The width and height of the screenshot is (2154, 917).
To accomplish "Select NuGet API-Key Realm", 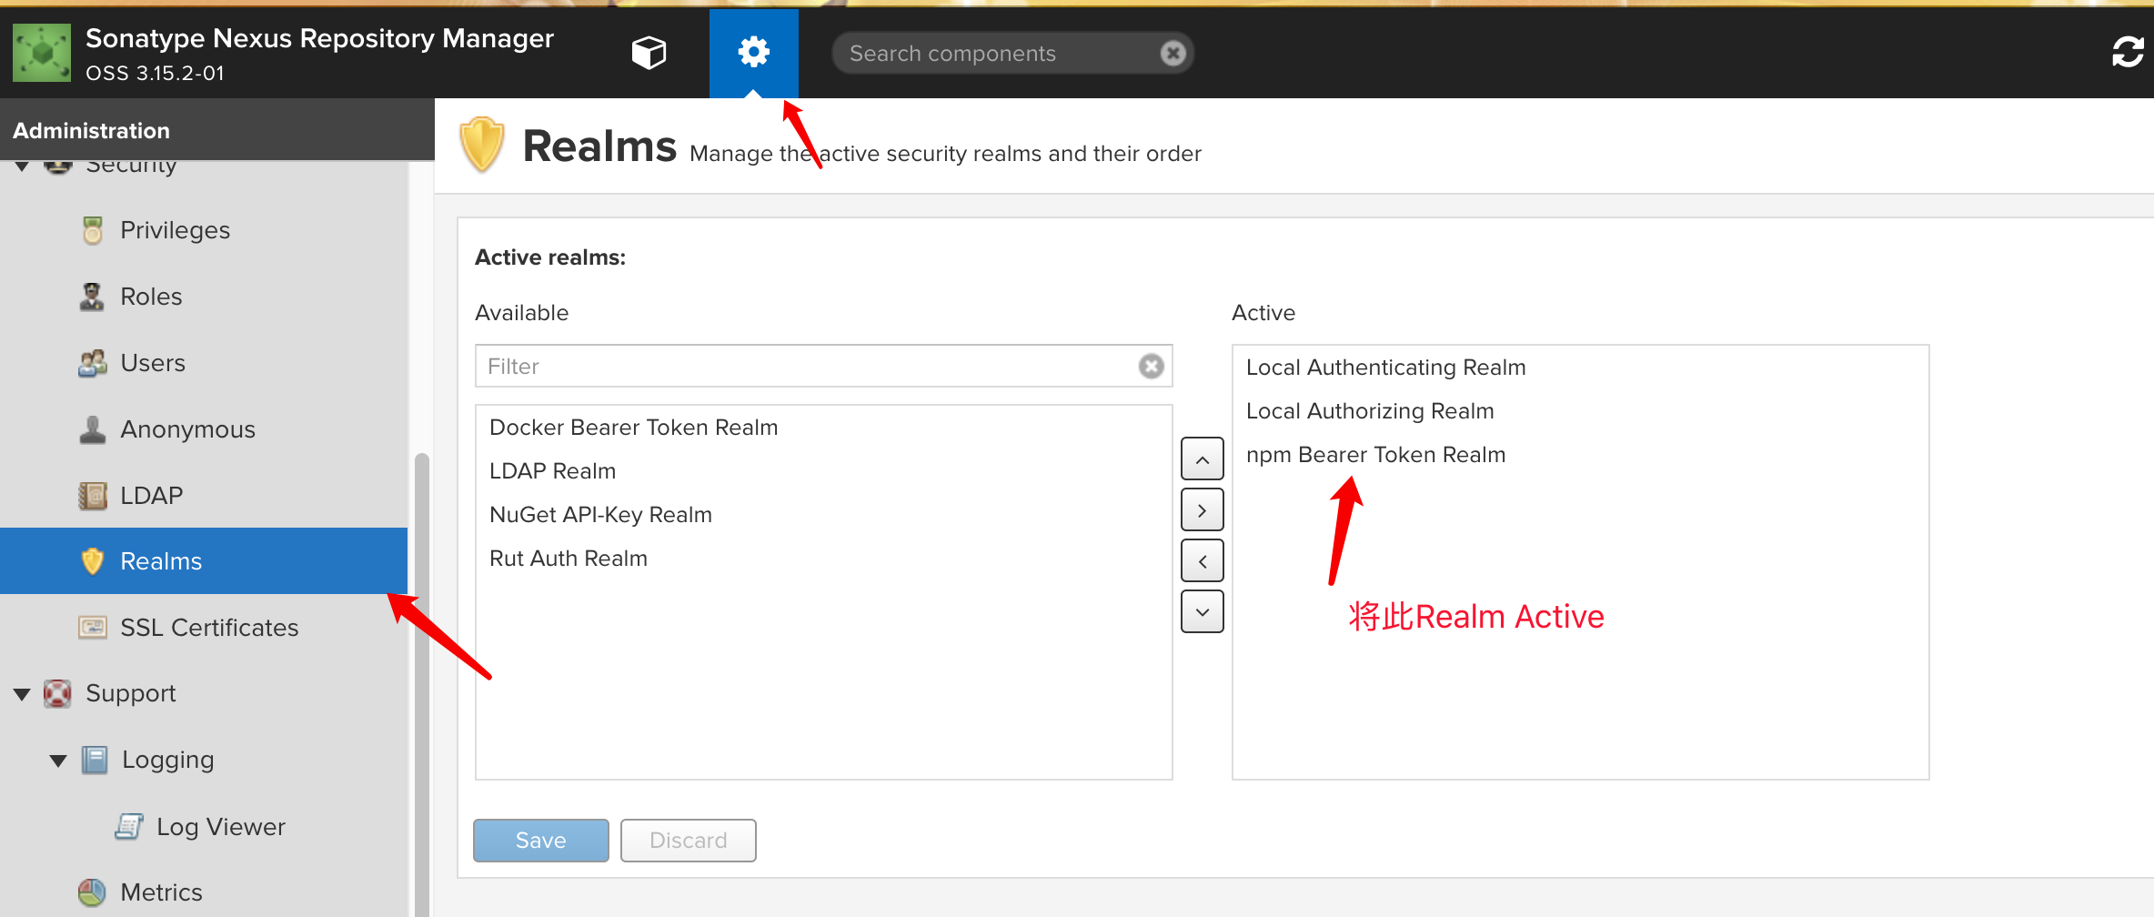I will tap(601, 515).
